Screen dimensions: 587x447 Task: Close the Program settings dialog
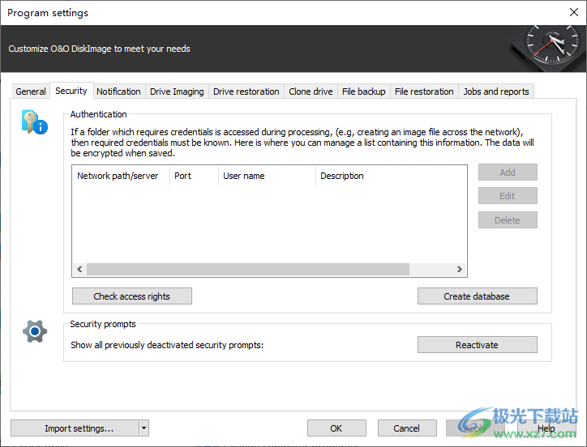(x=573, y=12)
